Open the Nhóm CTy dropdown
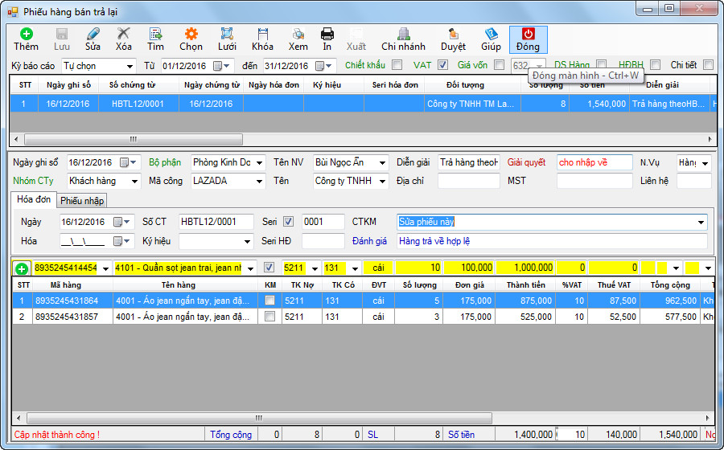Viewport: 724px width, 450px height. tap(134, 181)
